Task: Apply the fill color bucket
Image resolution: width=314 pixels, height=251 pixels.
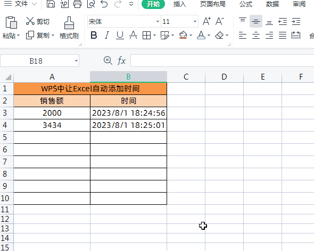Action: point(183,36)
